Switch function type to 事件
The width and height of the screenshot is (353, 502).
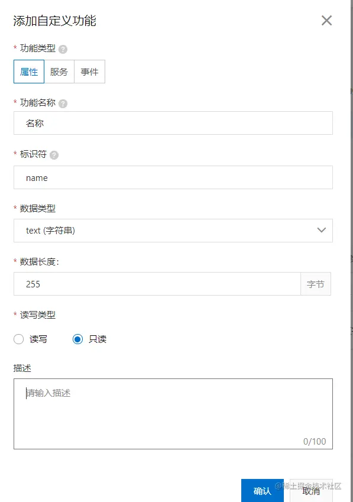[90, 72]
